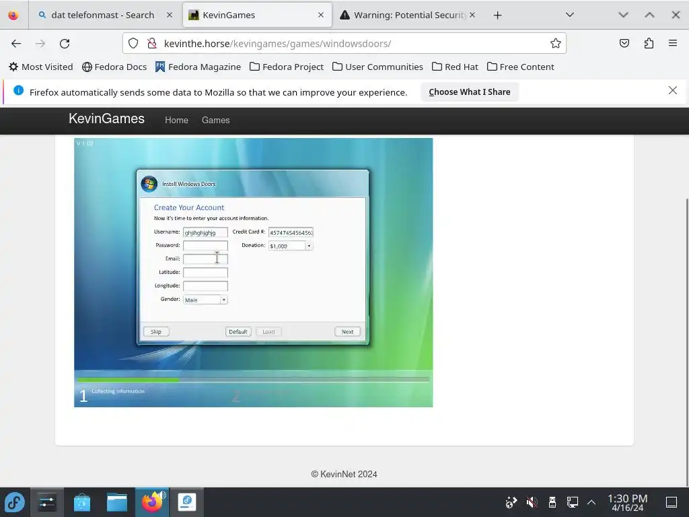Click the Next button in installer

pos(348,332)
